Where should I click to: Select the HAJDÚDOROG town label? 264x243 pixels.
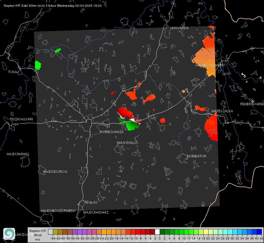pos(55,172)
